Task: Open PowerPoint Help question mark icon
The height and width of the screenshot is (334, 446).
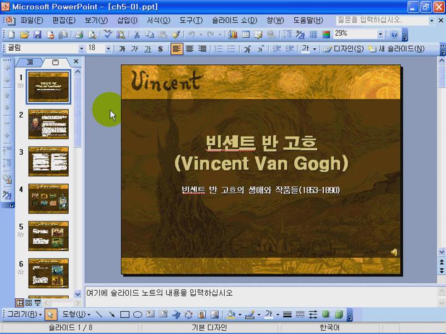Action: 394,35
